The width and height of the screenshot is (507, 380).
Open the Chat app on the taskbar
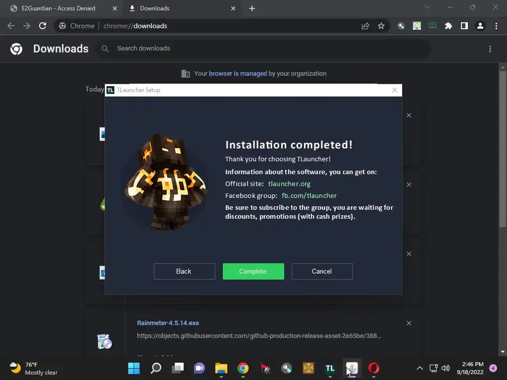pos(199,368)
